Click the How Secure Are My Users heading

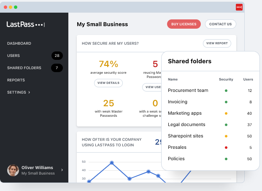[x=110, y=43]
